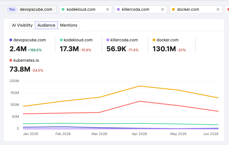Click the blue dot next to devopscube.com legend
Image resolution: width=229 pixels, height=145 pixels.
click(11, 40)
